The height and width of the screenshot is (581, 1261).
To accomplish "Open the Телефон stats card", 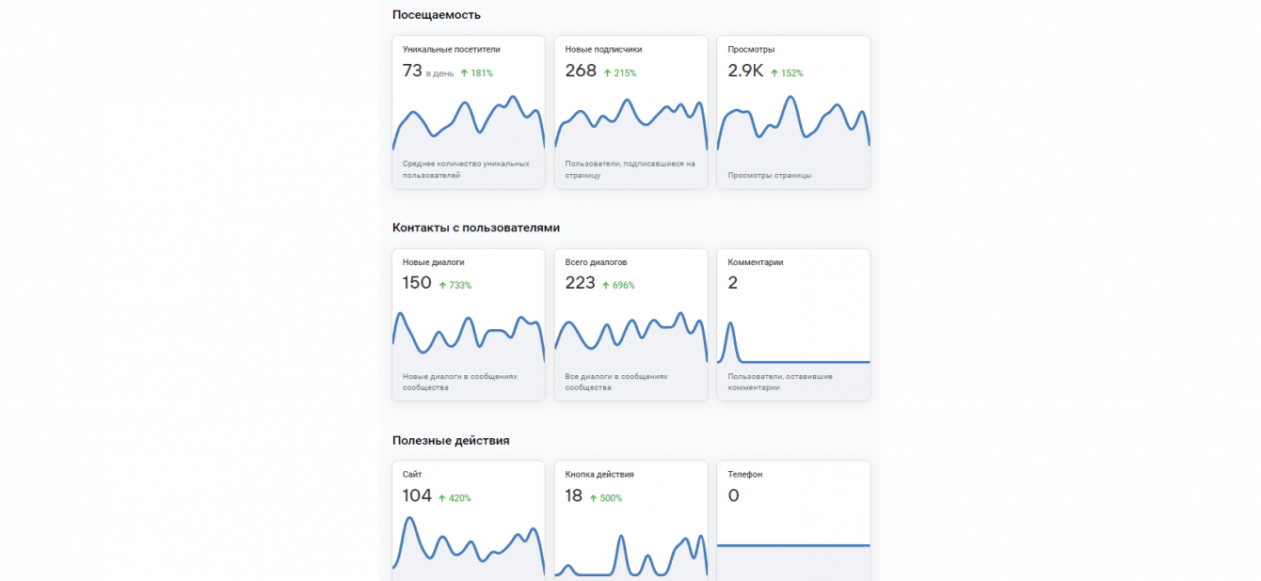I will click(793, 521).
